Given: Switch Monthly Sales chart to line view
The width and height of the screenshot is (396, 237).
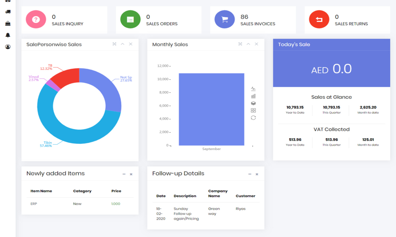Looking at the screenshot, I should pos(253,88).
